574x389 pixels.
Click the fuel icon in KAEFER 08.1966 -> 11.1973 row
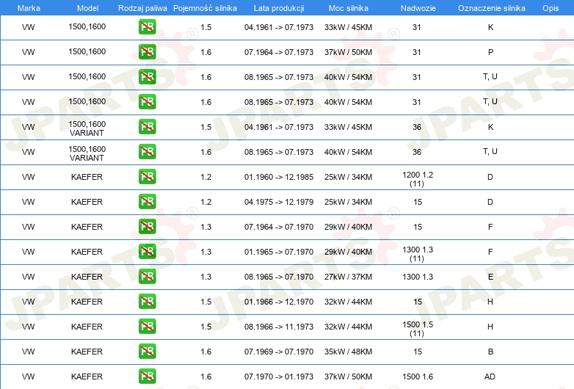[147, 327]
